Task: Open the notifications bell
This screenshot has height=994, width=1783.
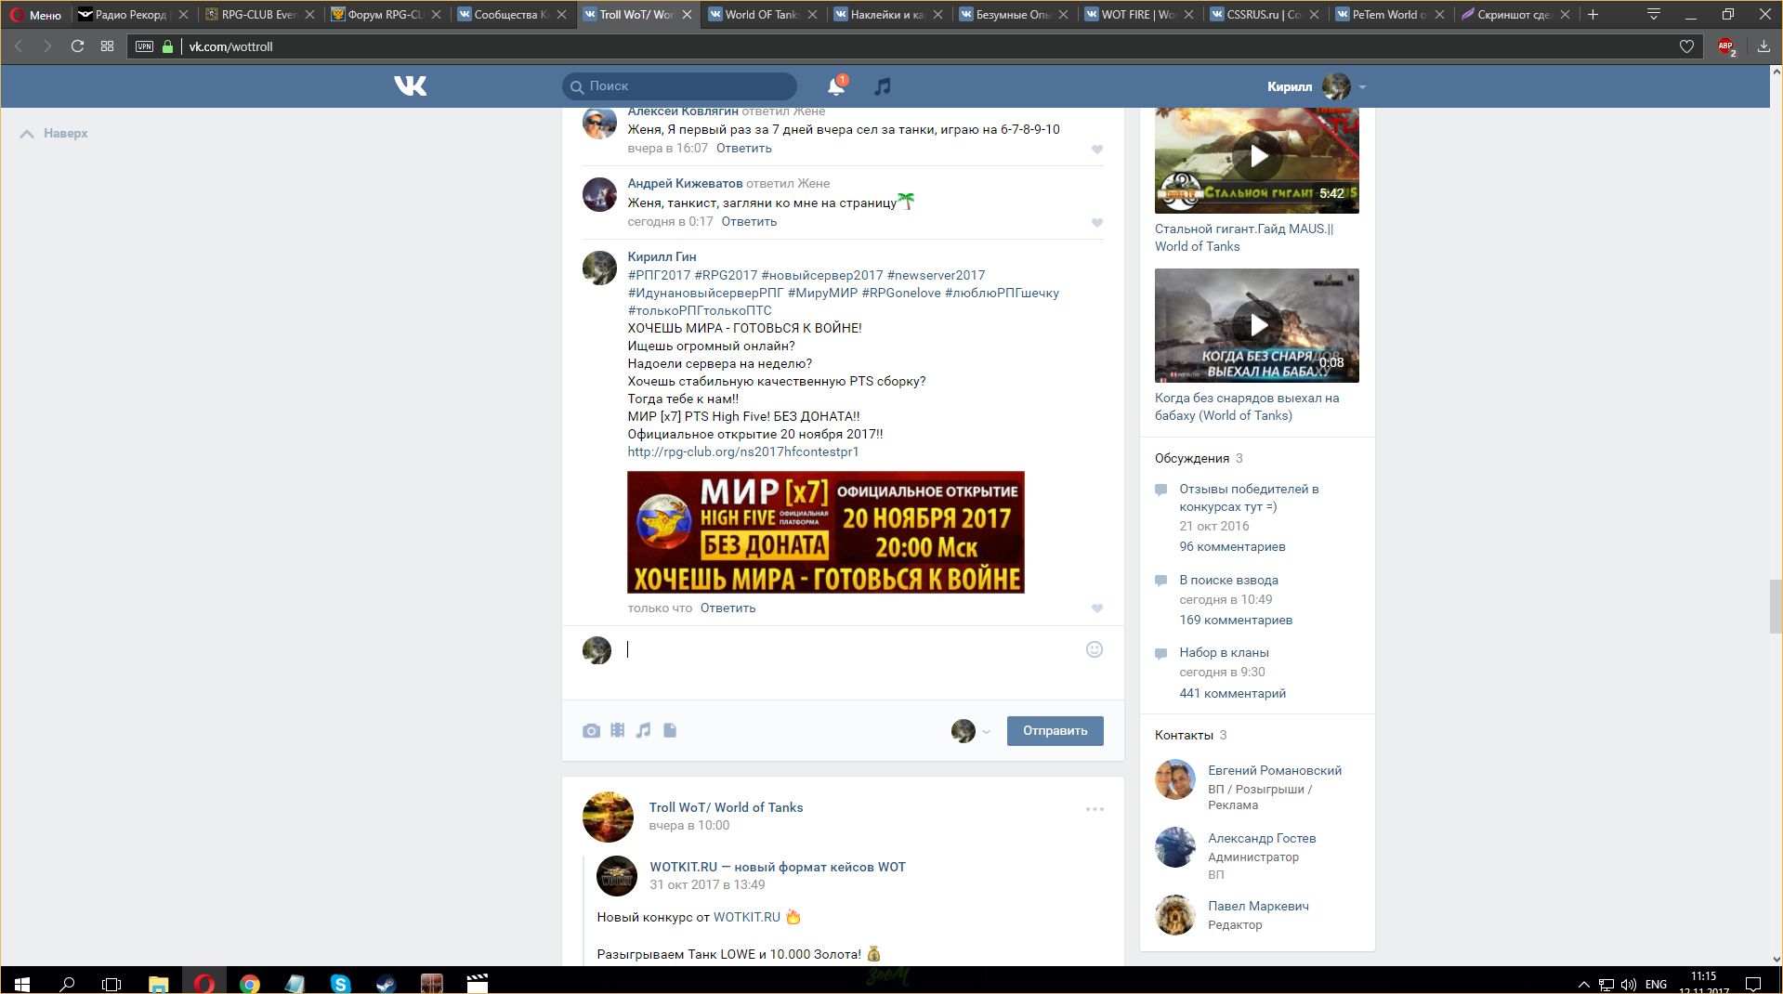Action: [x=836, y=86]
